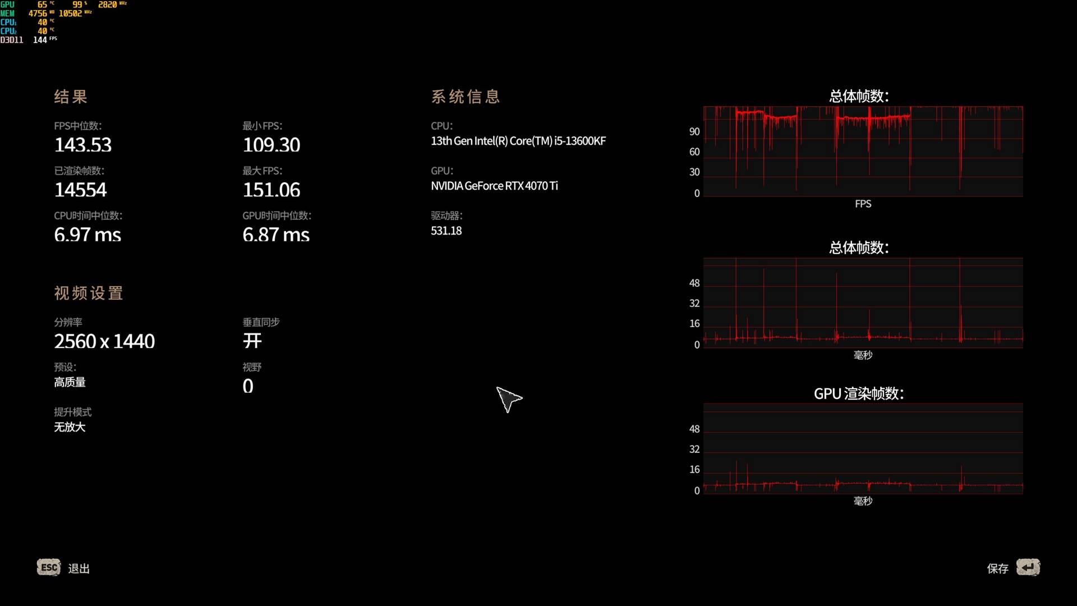Click the Enter key save icon
Screen dimensions: 1077x606
1028,567
